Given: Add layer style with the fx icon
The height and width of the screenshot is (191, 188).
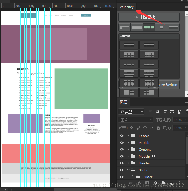Looking at the screenshot, I should tap(139, 183).
